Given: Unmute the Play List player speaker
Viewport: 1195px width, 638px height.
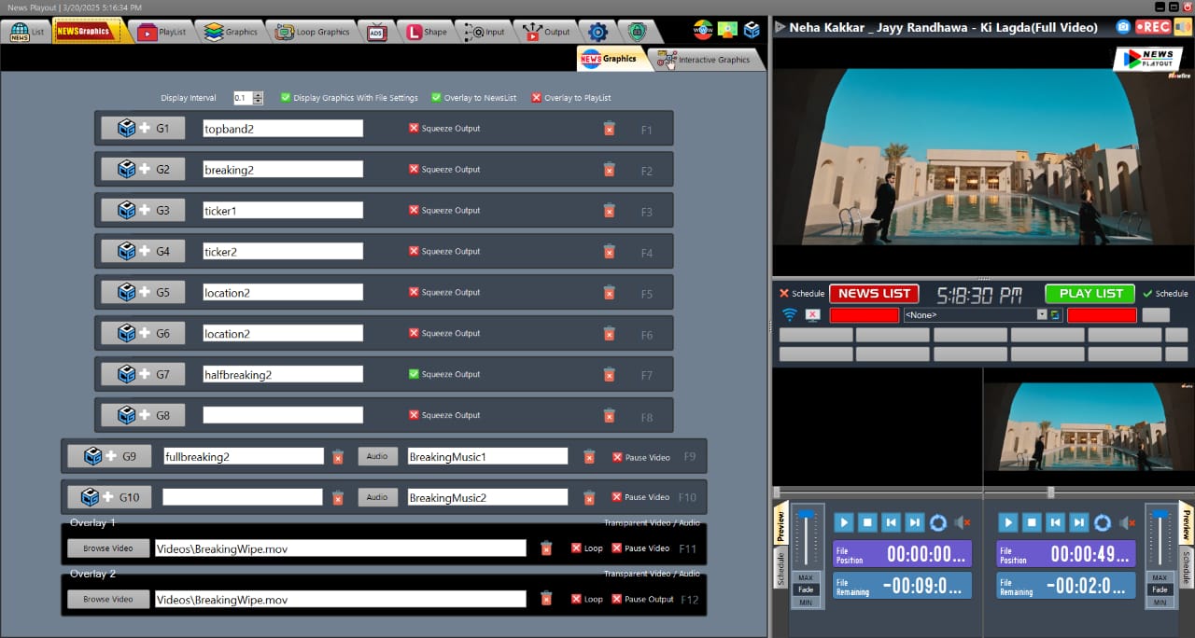Looking at the screenshot, I should pos(1127,523).
